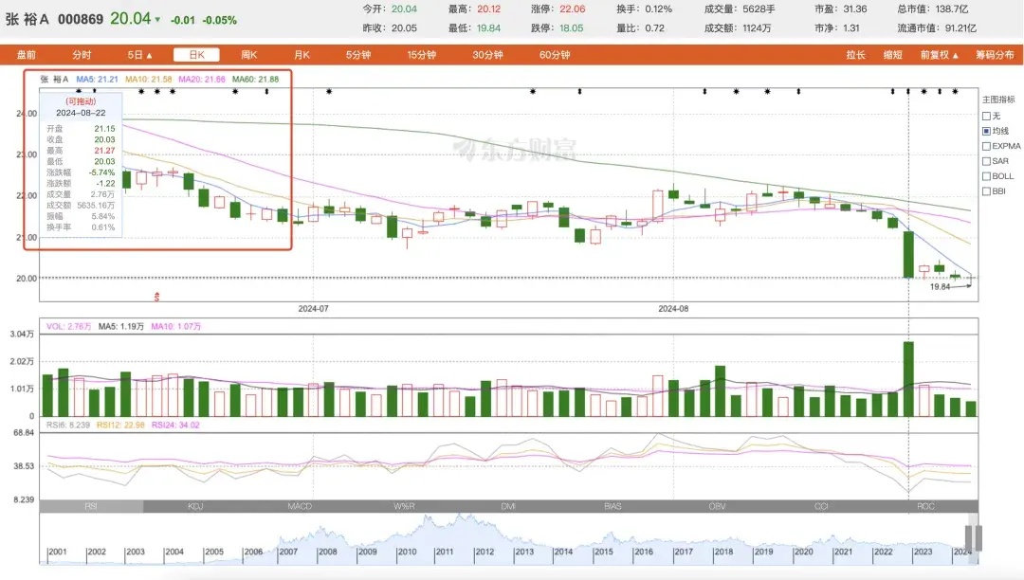The height and width of the screenshot is (580, 1024).
Task: Open the 筹码分布 chip distribution panel
Action: click(996, 55)
